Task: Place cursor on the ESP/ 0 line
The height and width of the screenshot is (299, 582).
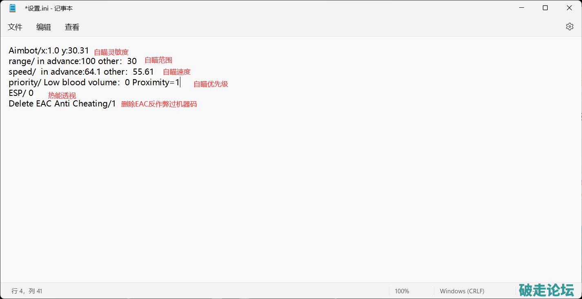Action: pos(21,93)
